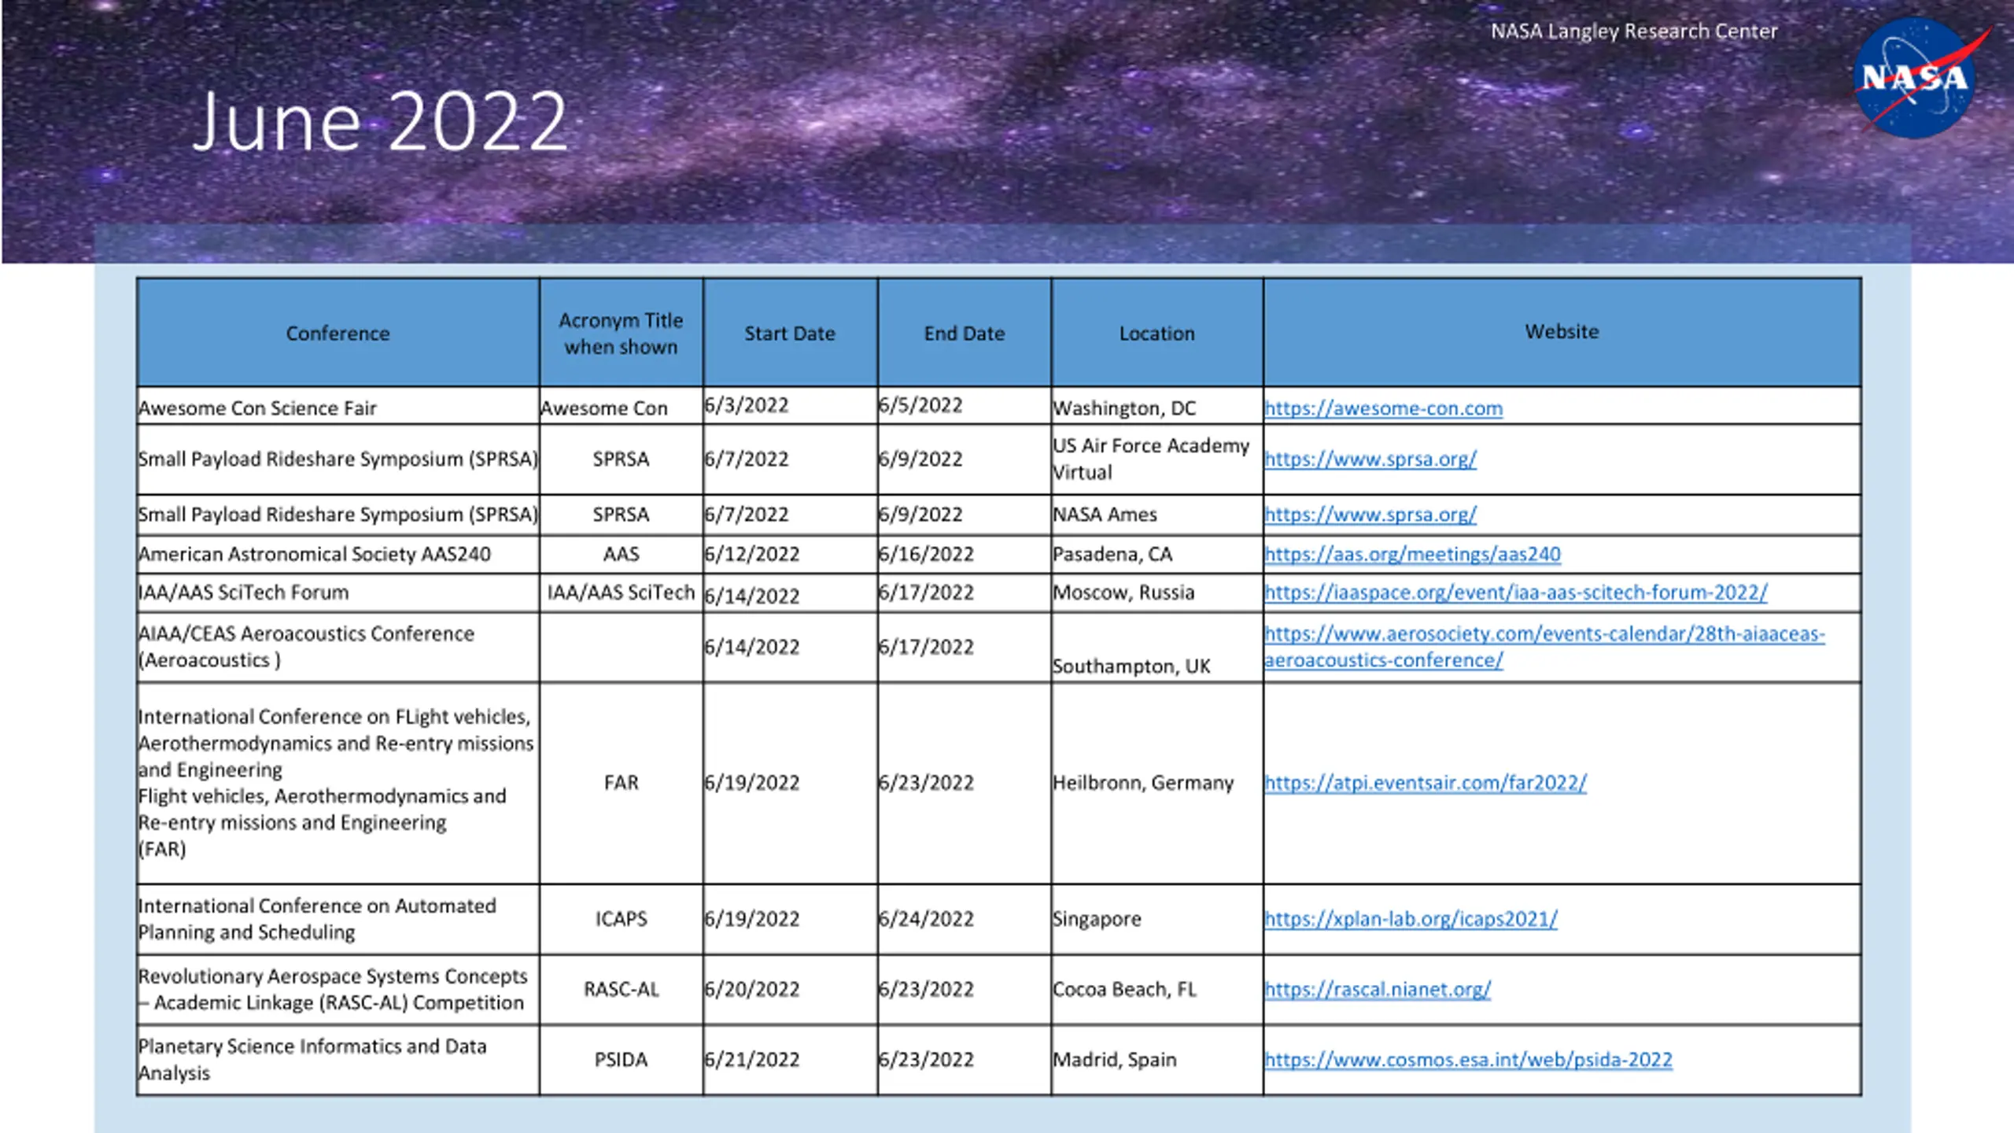This screenshot has height=1133, width=2014.
Task: Click the 'June 2022' slide title
Action: click(379, 121)
